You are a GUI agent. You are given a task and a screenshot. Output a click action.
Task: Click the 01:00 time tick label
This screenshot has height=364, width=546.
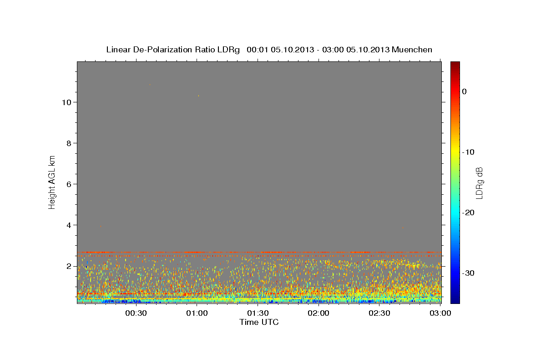click(197, 313)
